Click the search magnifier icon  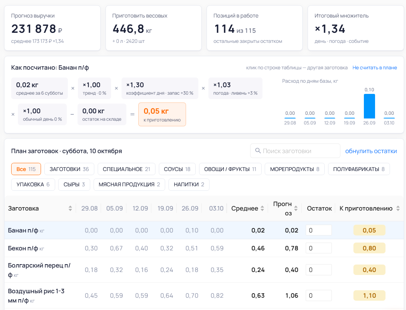tap(258, 151)
